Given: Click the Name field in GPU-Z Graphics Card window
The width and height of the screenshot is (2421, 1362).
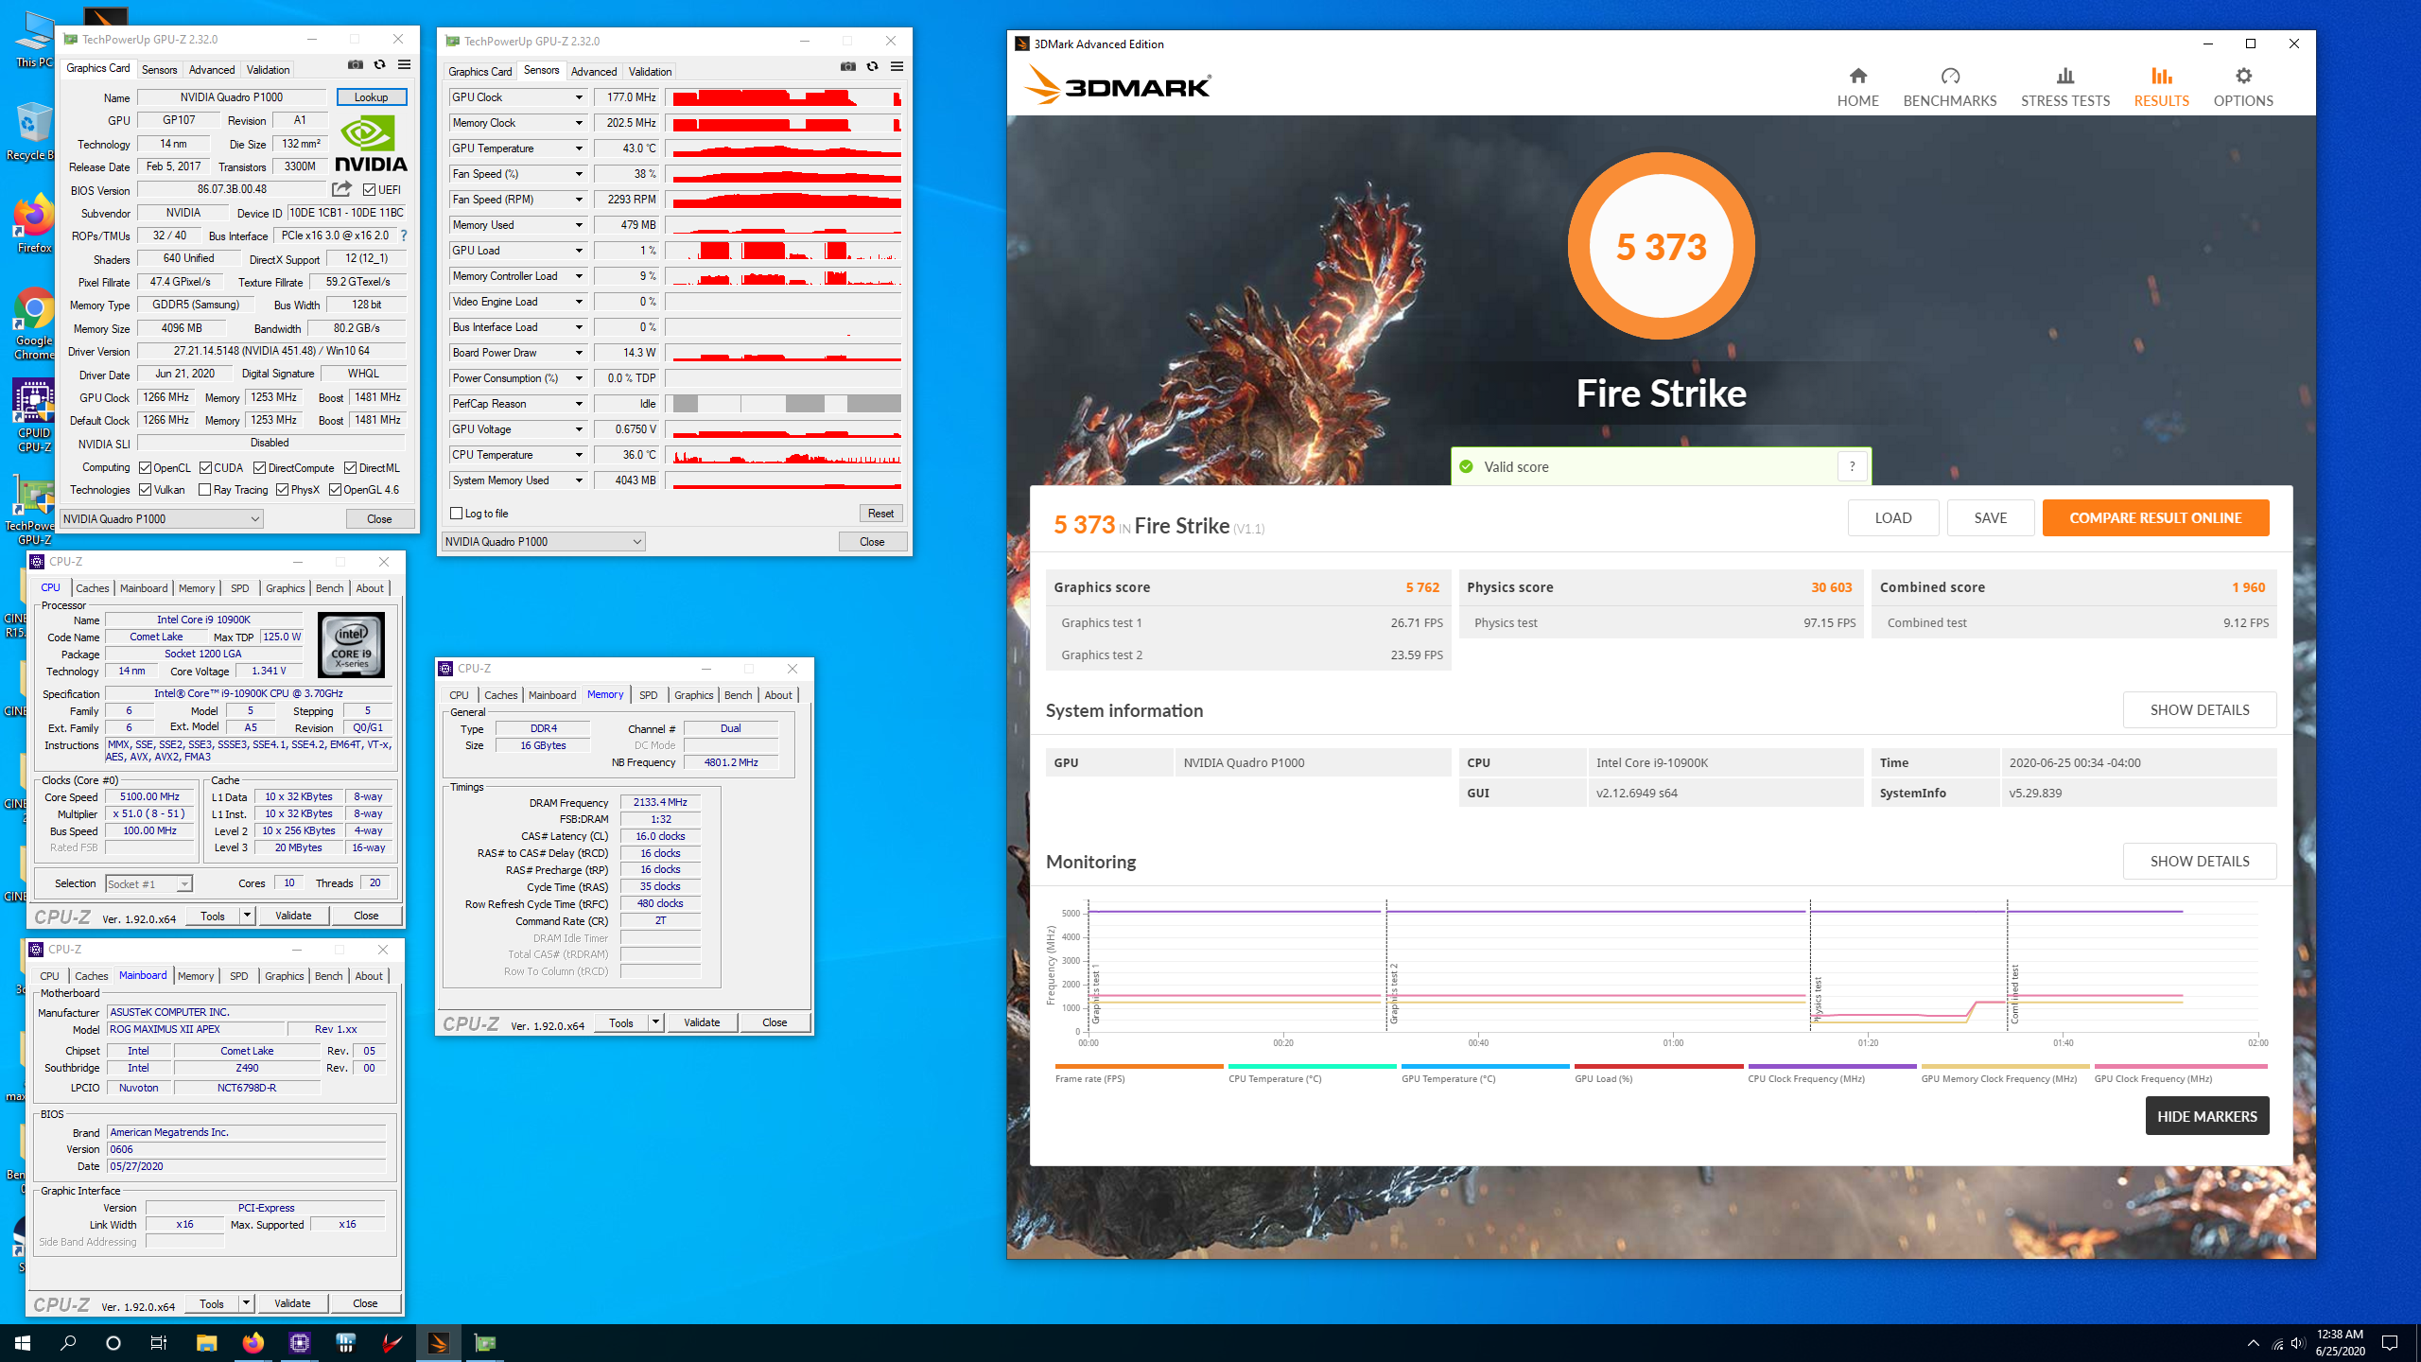Looking at the screenshot, I should tap(232, 97).
